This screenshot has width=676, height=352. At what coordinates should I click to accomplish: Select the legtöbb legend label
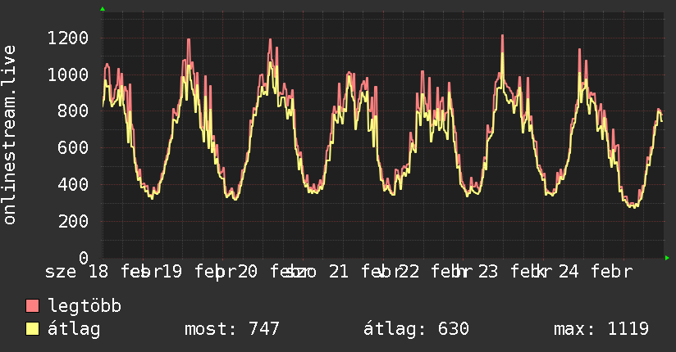(85, 307)
